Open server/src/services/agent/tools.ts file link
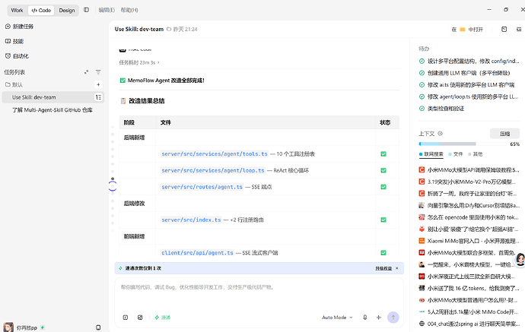 [215, 153]
